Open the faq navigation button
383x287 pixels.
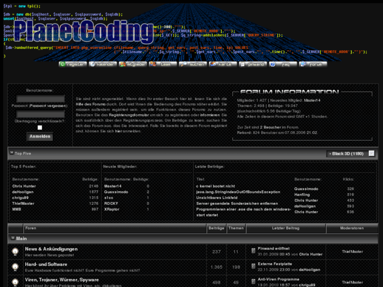[283, 64]
